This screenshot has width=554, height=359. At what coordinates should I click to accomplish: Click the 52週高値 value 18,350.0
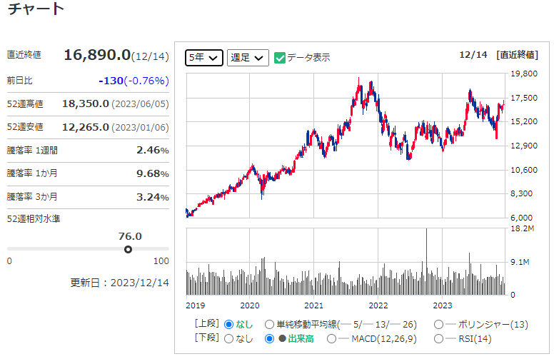click(86, 103)
